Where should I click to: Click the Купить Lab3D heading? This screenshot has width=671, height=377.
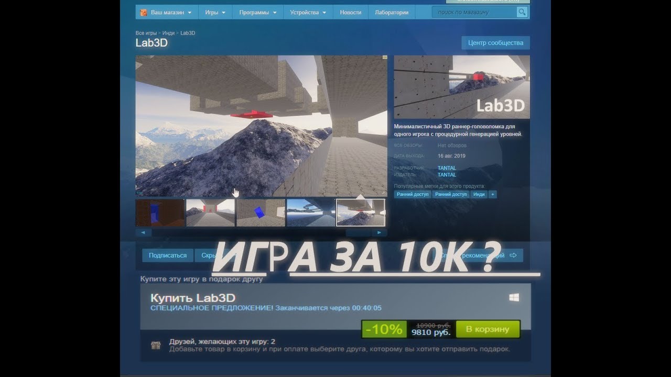coord(193,297)
